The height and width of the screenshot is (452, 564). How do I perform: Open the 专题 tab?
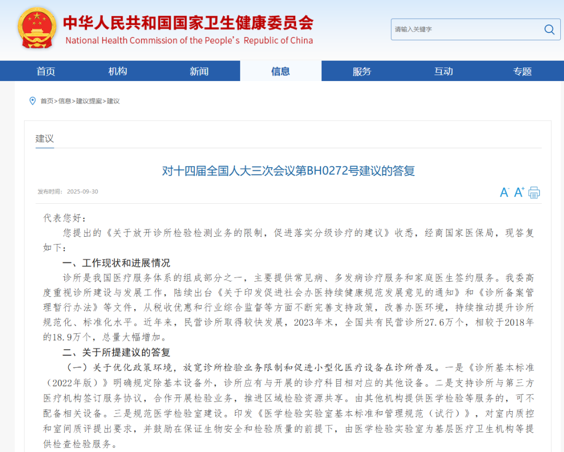pyautogui.click(x=522, y=71)
